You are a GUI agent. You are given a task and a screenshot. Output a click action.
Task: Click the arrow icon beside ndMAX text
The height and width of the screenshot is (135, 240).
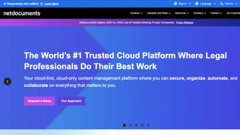point(41,4)
